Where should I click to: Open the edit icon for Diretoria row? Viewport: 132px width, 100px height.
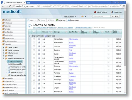(x=39, y=66)
